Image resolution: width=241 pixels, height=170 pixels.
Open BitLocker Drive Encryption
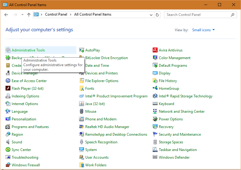tap(106, 58)
